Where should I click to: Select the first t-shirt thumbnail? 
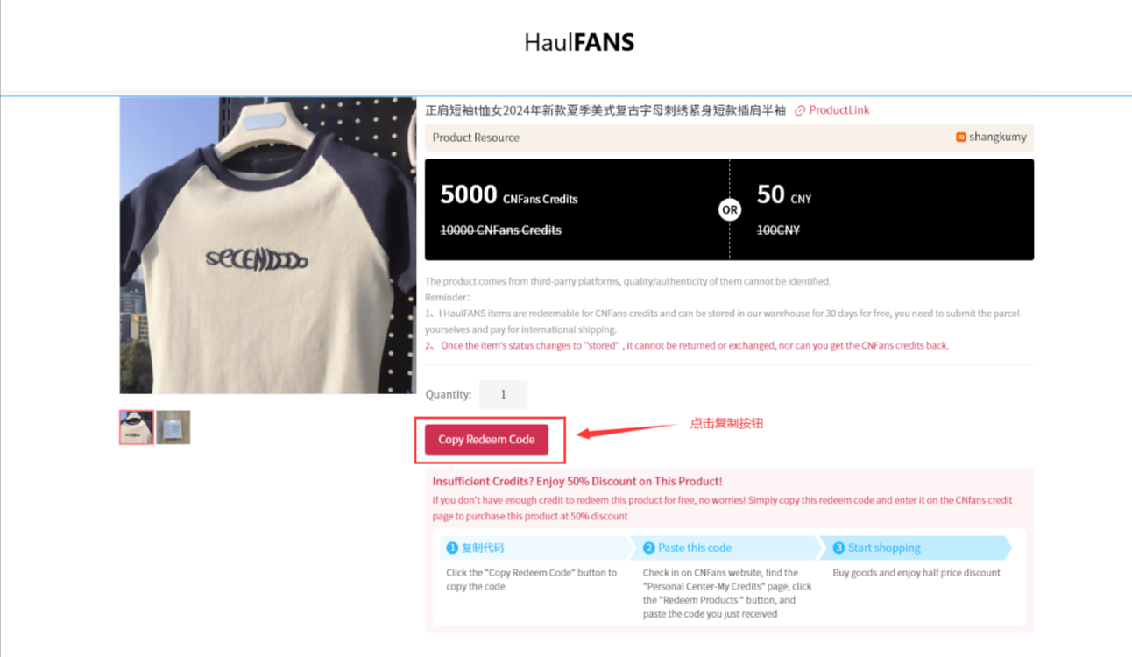(137, 427)
